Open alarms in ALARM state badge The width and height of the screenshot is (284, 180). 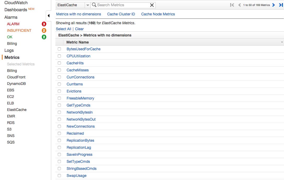click(x=44, y=24)
